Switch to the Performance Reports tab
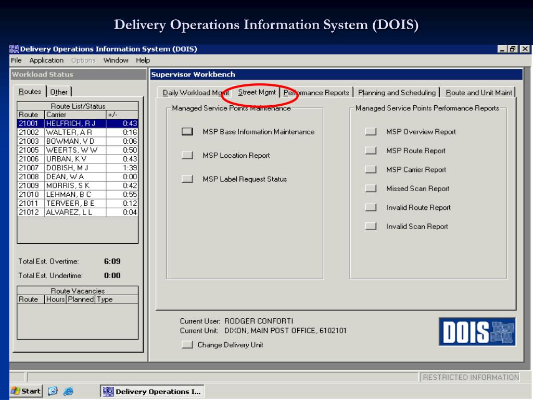 [316, 93]
